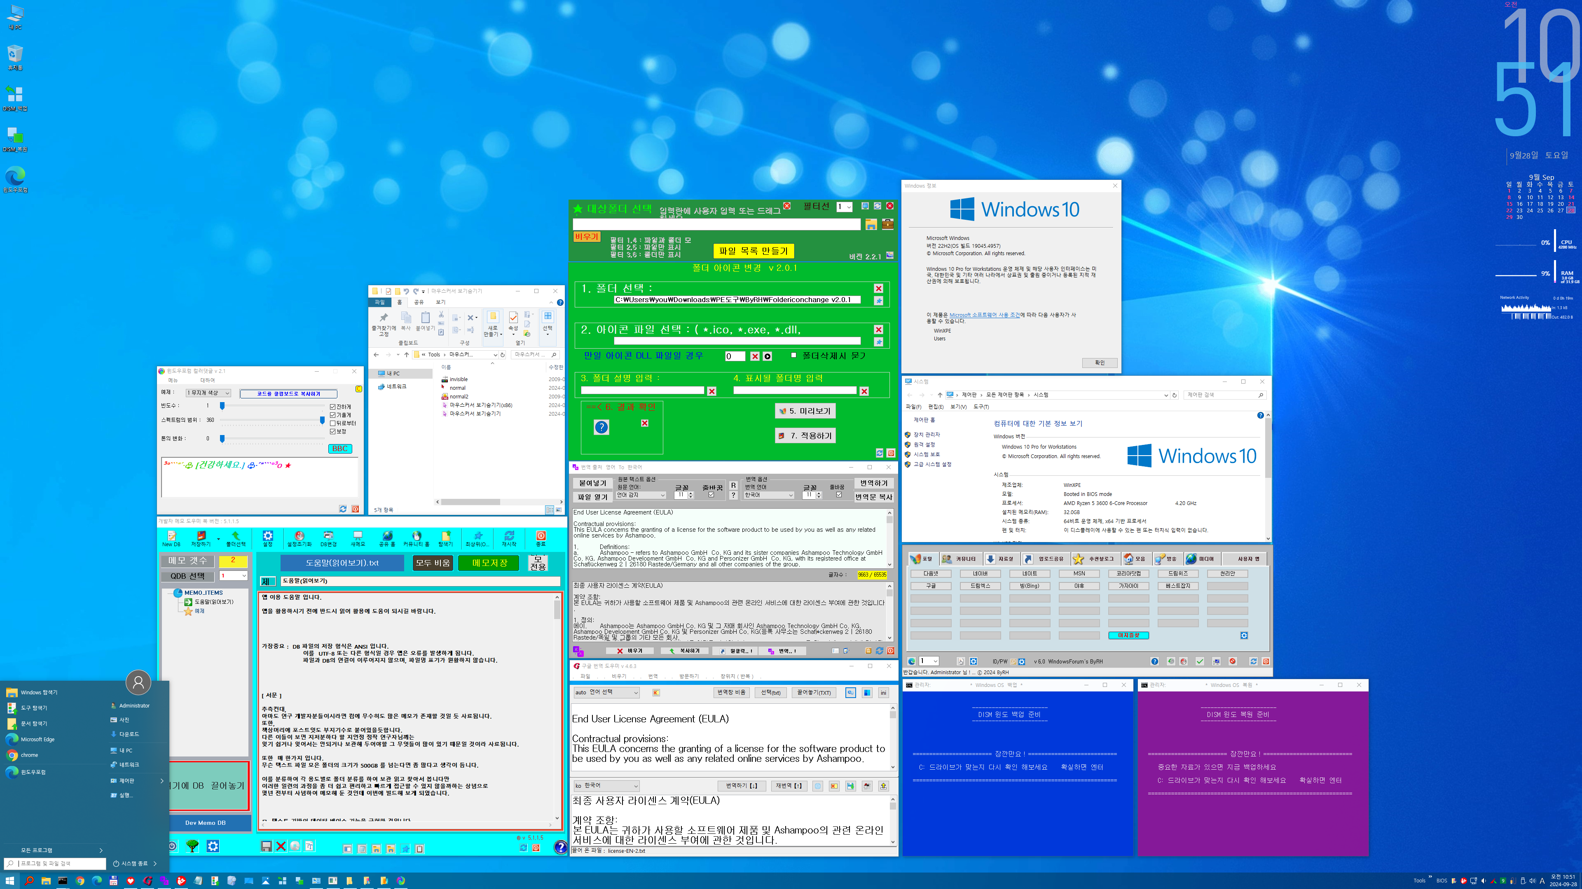Create new memo with 새메모 icon
Viewport: 1582px width, 889px height.
(x=358, y=538)
